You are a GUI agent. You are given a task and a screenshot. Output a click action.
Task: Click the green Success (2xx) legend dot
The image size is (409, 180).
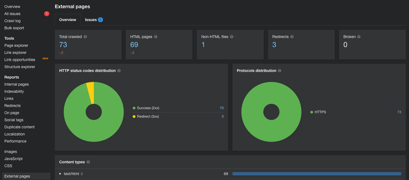[134, 108]
